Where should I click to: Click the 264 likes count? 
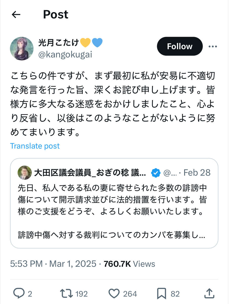130,294
